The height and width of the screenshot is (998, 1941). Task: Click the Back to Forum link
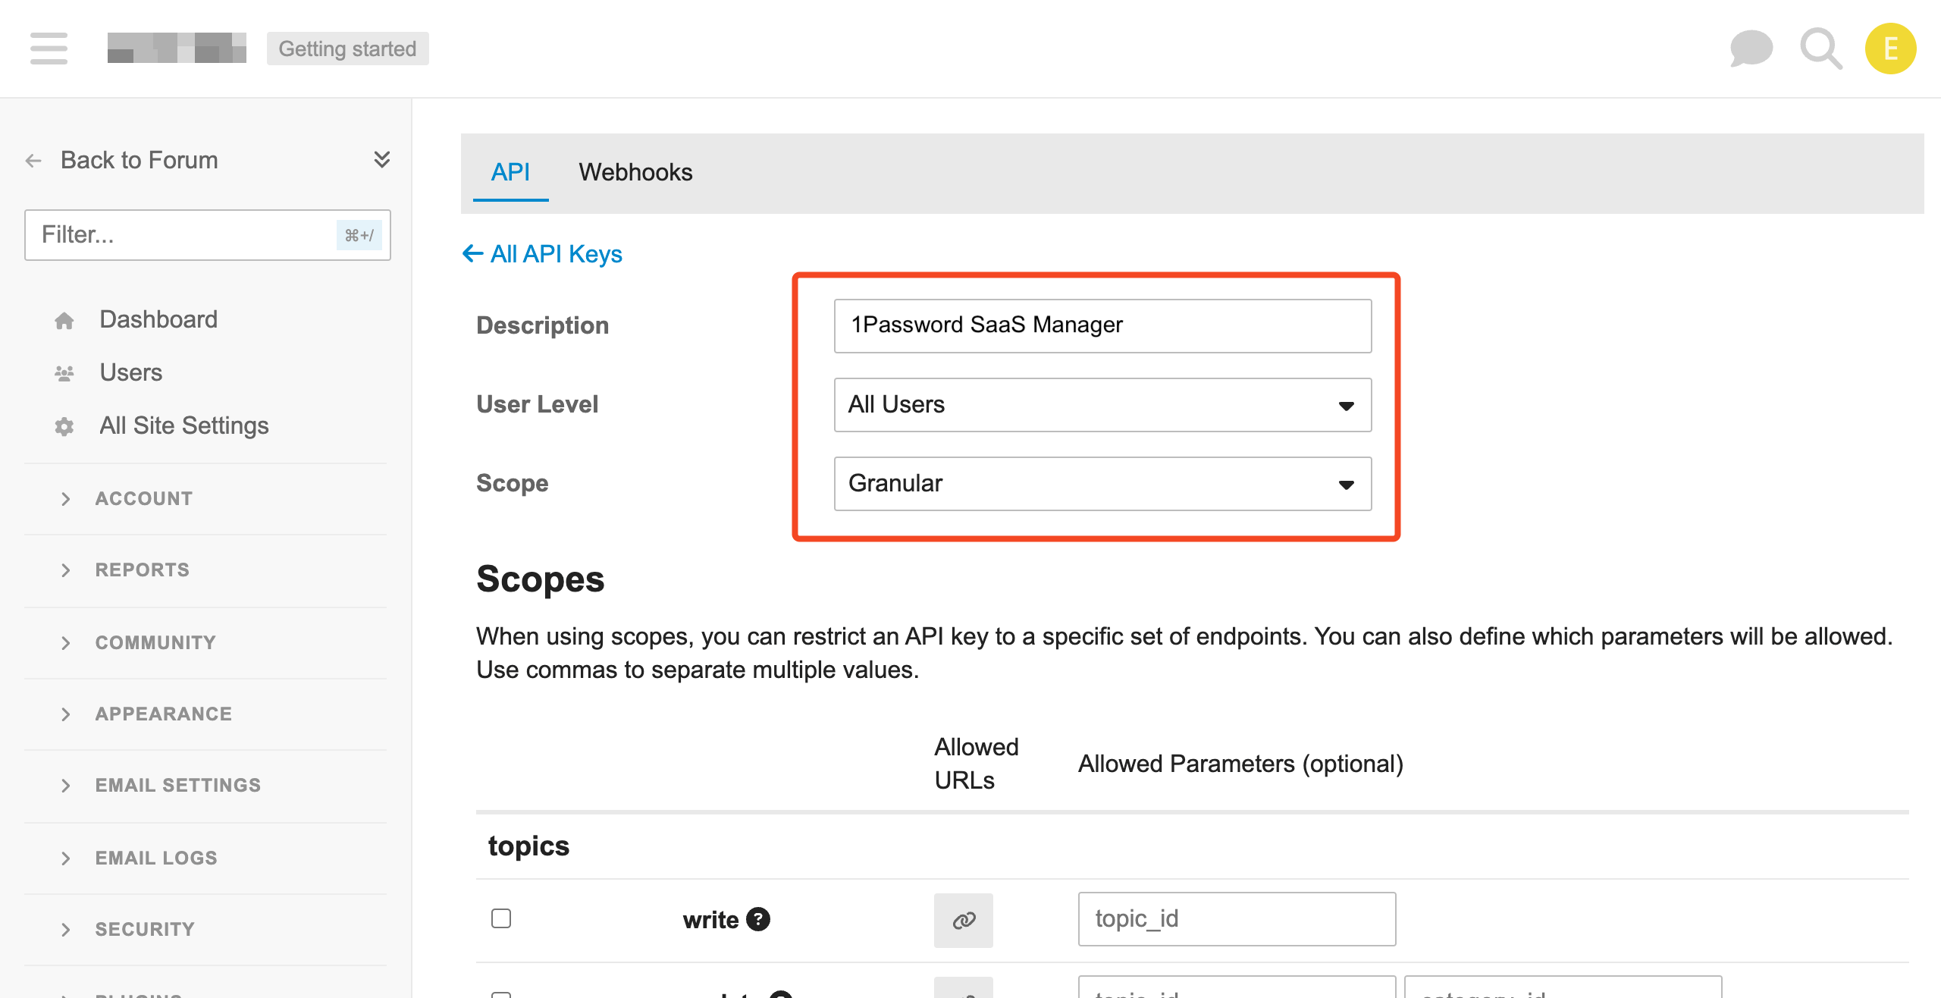coord(140,161)
